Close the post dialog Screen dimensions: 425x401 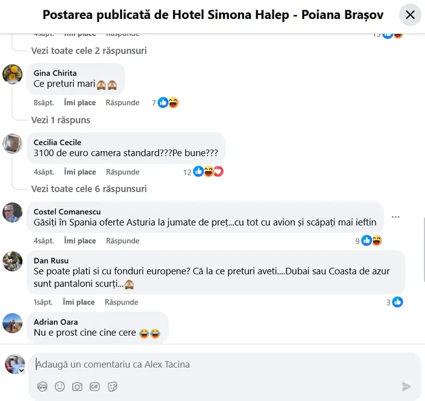410,15
